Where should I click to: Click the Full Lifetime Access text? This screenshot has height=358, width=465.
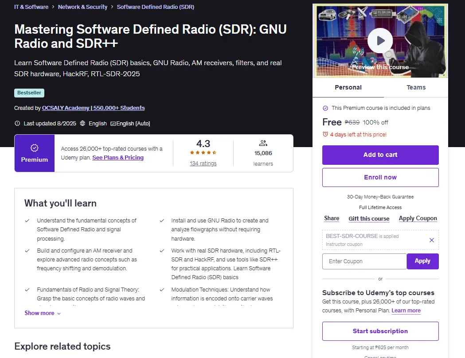(380, 207)
